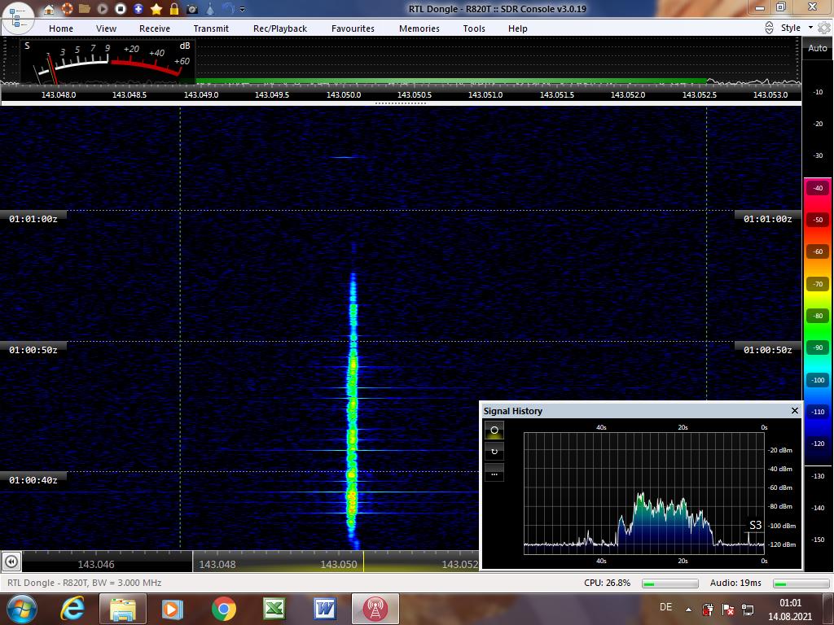Viewport: 834px width, 625px height.
Task: Open favourites with the yellow star icon
Action: pyautogui.click(x=156, y=9)
